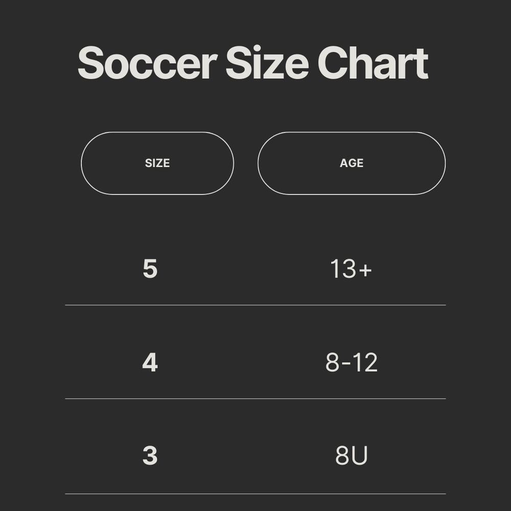Click the 13+ age value

[351, 269]
